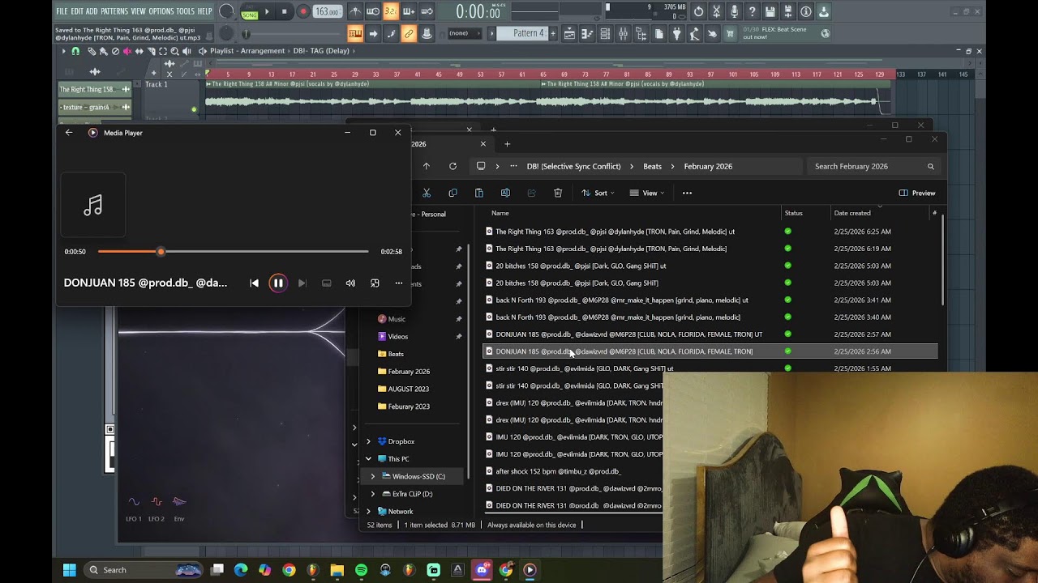This screenshot has height=583, width=1038.
Task: Select the playlist Delete tool
Action: pyautogui.click(x=115, y=51)
